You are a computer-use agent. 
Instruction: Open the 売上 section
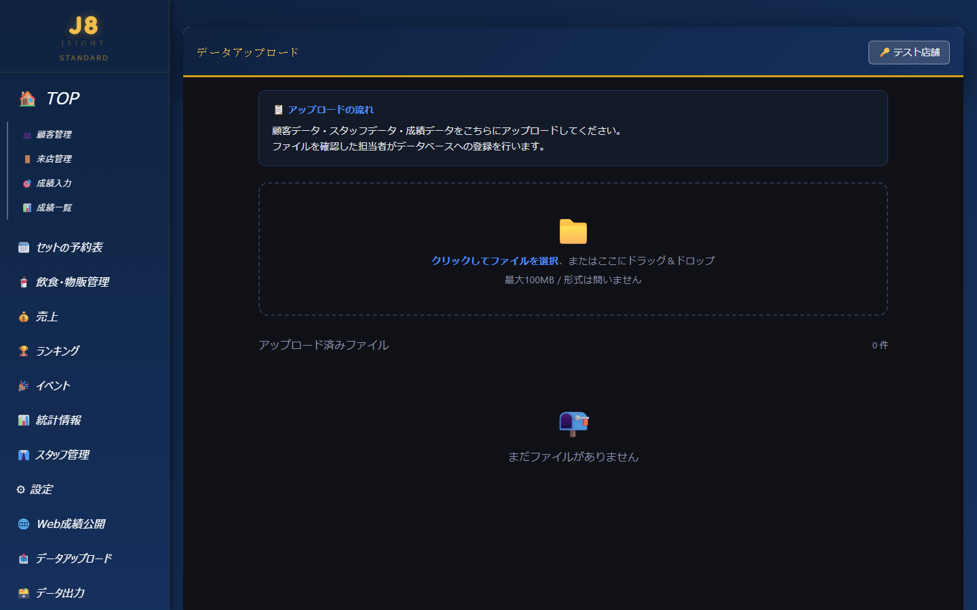click(47, 317)
